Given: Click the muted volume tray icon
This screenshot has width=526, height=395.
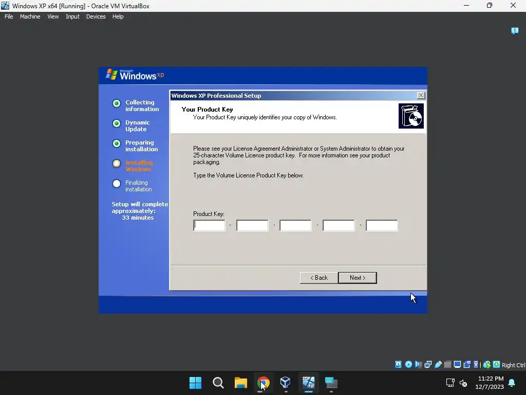Looking at the screenshot, I should [x=463, y=383].
